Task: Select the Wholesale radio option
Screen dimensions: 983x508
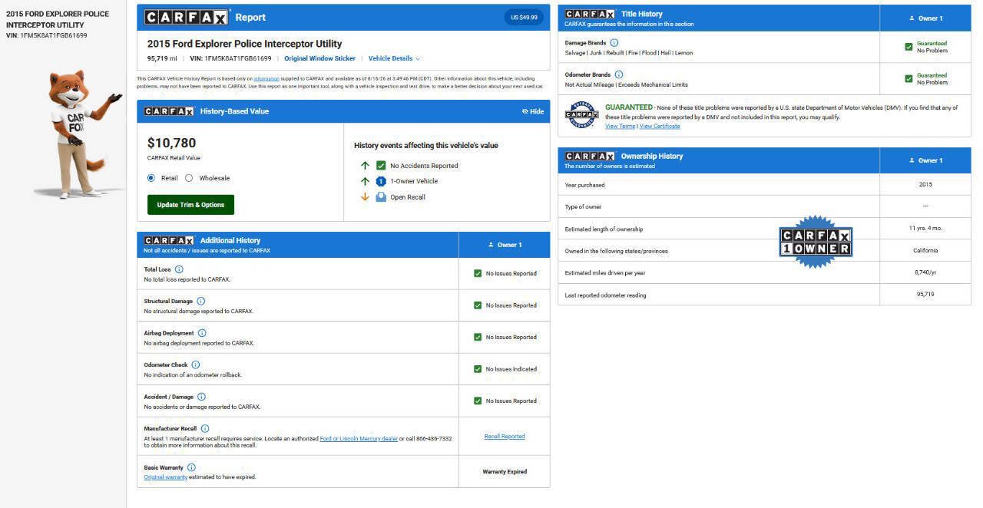Action: pyautogui.click(x=189, y=178)
